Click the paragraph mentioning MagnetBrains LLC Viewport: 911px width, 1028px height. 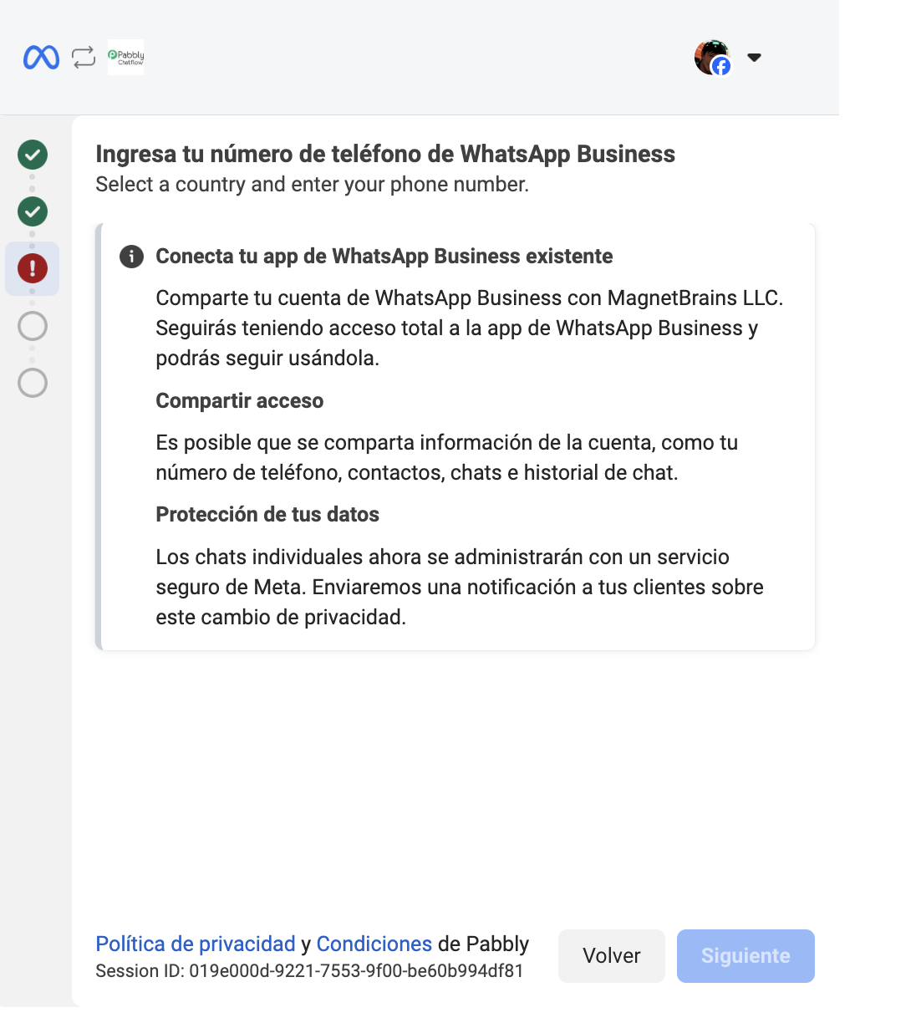coord(470,328)
